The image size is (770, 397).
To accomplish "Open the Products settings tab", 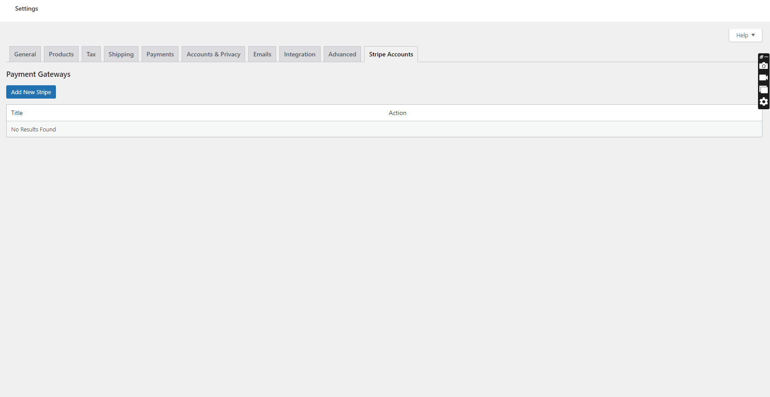I will coord(61,54).
